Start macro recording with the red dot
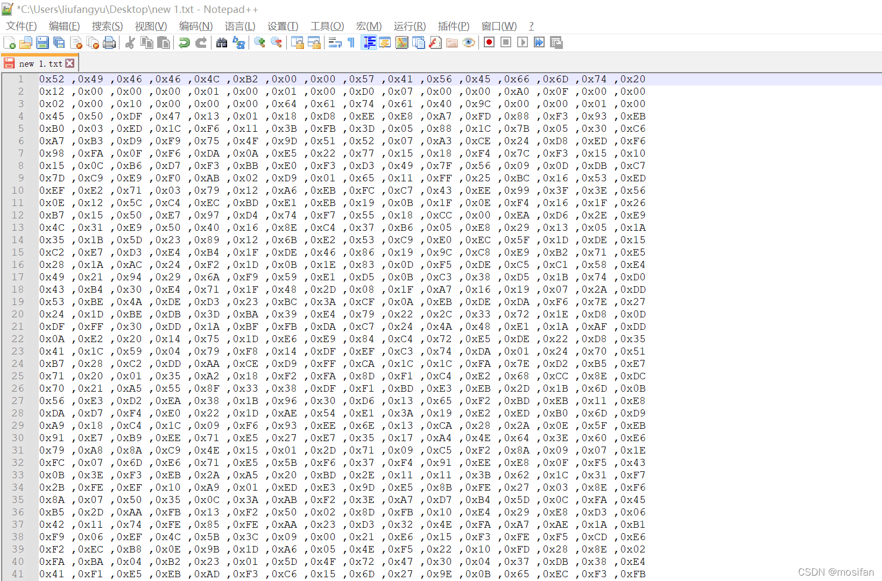 [x=489, y=42]
